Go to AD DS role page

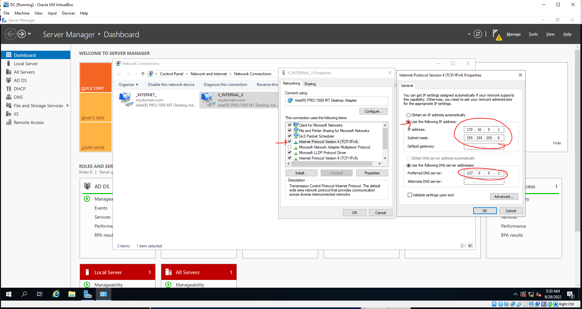20,80
